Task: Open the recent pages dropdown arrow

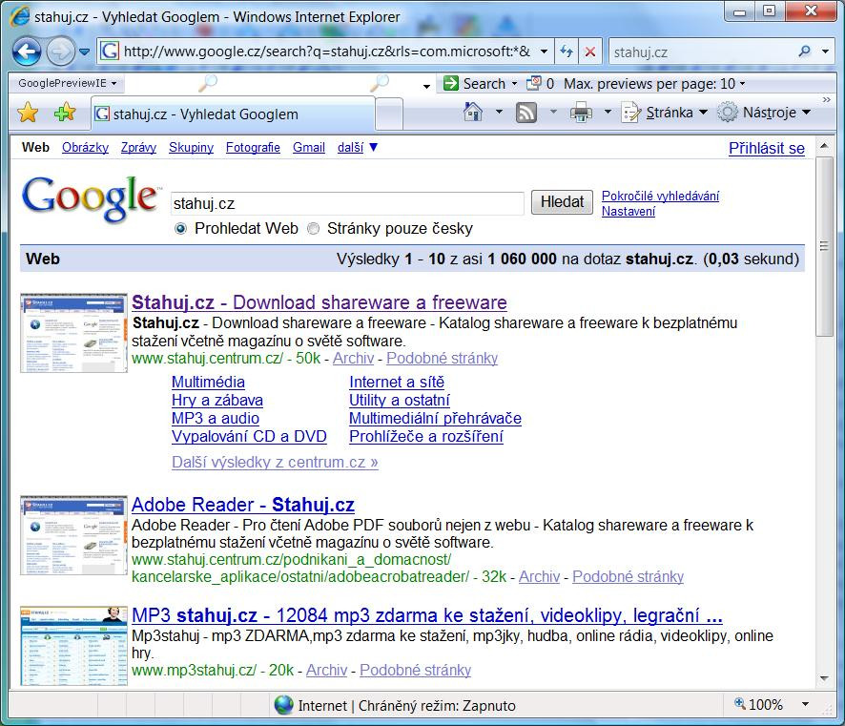Action: click(85, 52)
